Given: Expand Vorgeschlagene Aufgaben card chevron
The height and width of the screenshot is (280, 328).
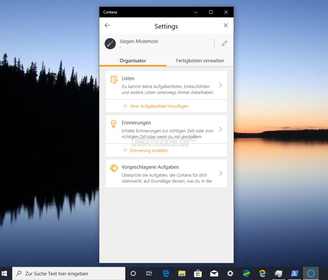Looking at the screenshot, I should click(221, 174).
